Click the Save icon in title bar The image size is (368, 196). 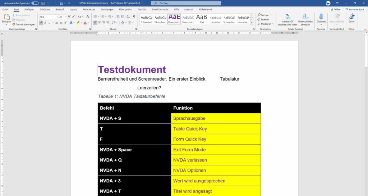(43, 3)
